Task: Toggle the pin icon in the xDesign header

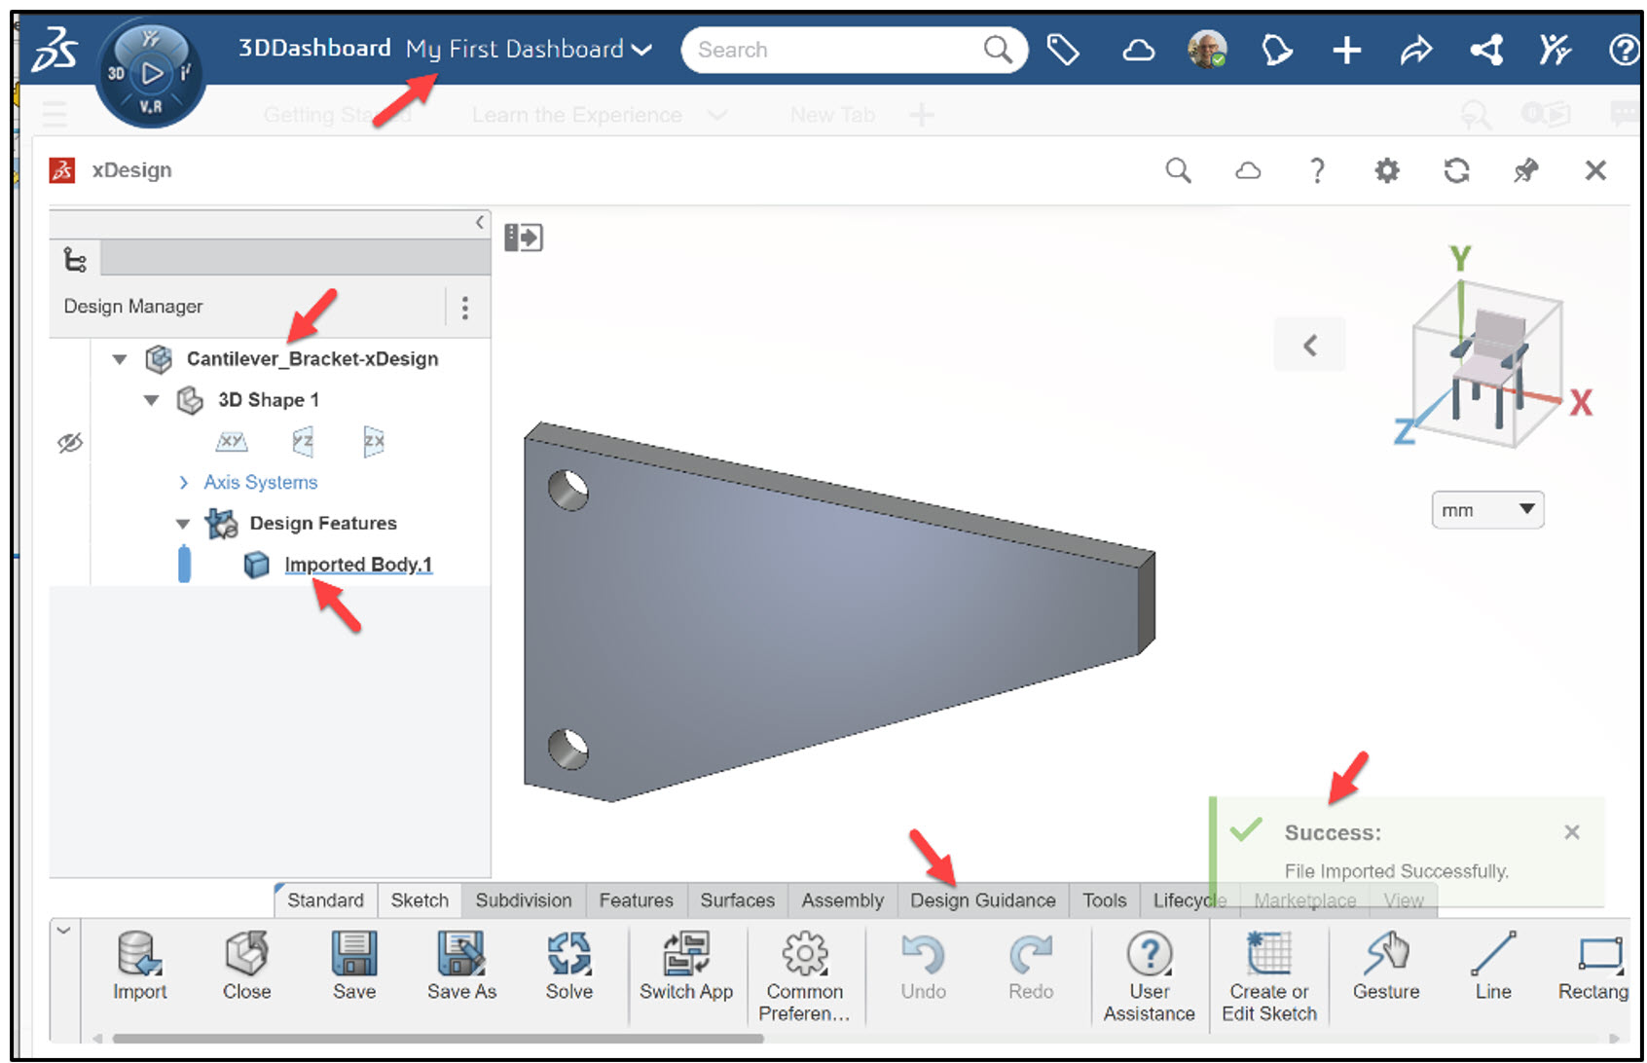Action: point(1525,169)
